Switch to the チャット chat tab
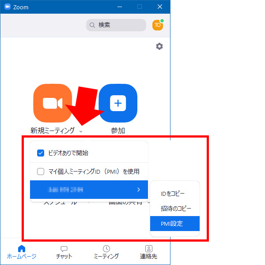This screenshot has height=265, width=265. (x=64, y=252)
